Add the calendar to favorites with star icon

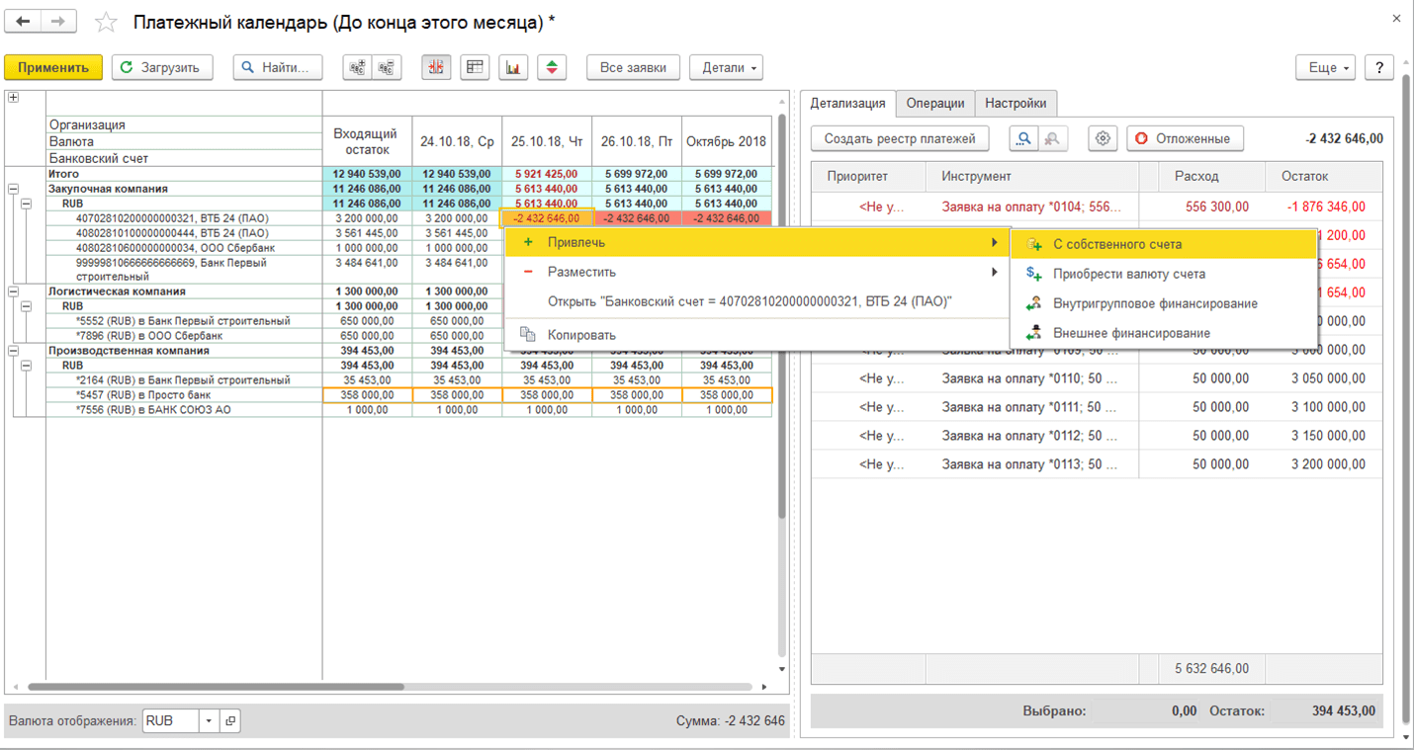106,22
